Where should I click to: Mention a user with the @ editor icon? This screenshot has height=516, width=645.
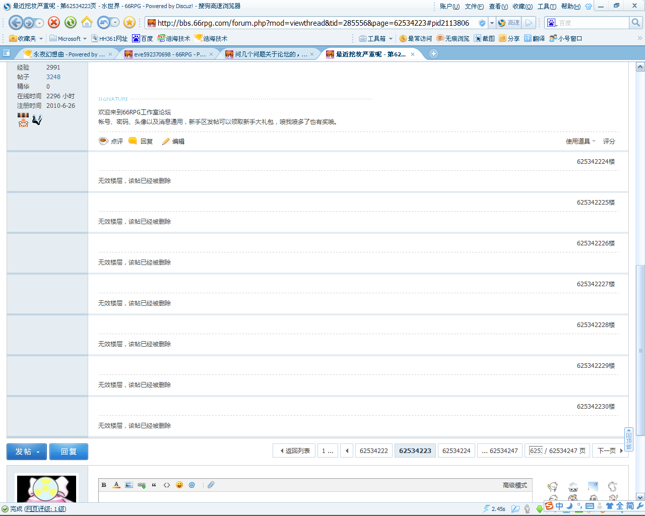(192, 485)
